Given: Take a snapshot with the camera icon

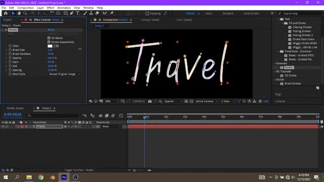Looking at the screenshot, I should click(x=150, y=101).
